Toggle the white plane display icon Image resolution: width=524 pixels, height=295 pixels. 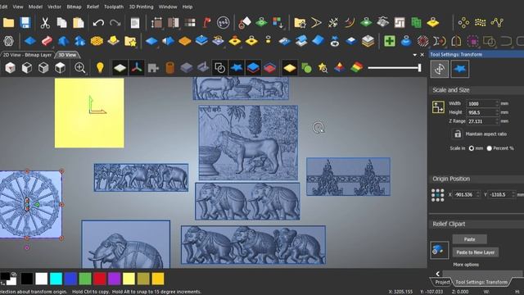(120, 68)
